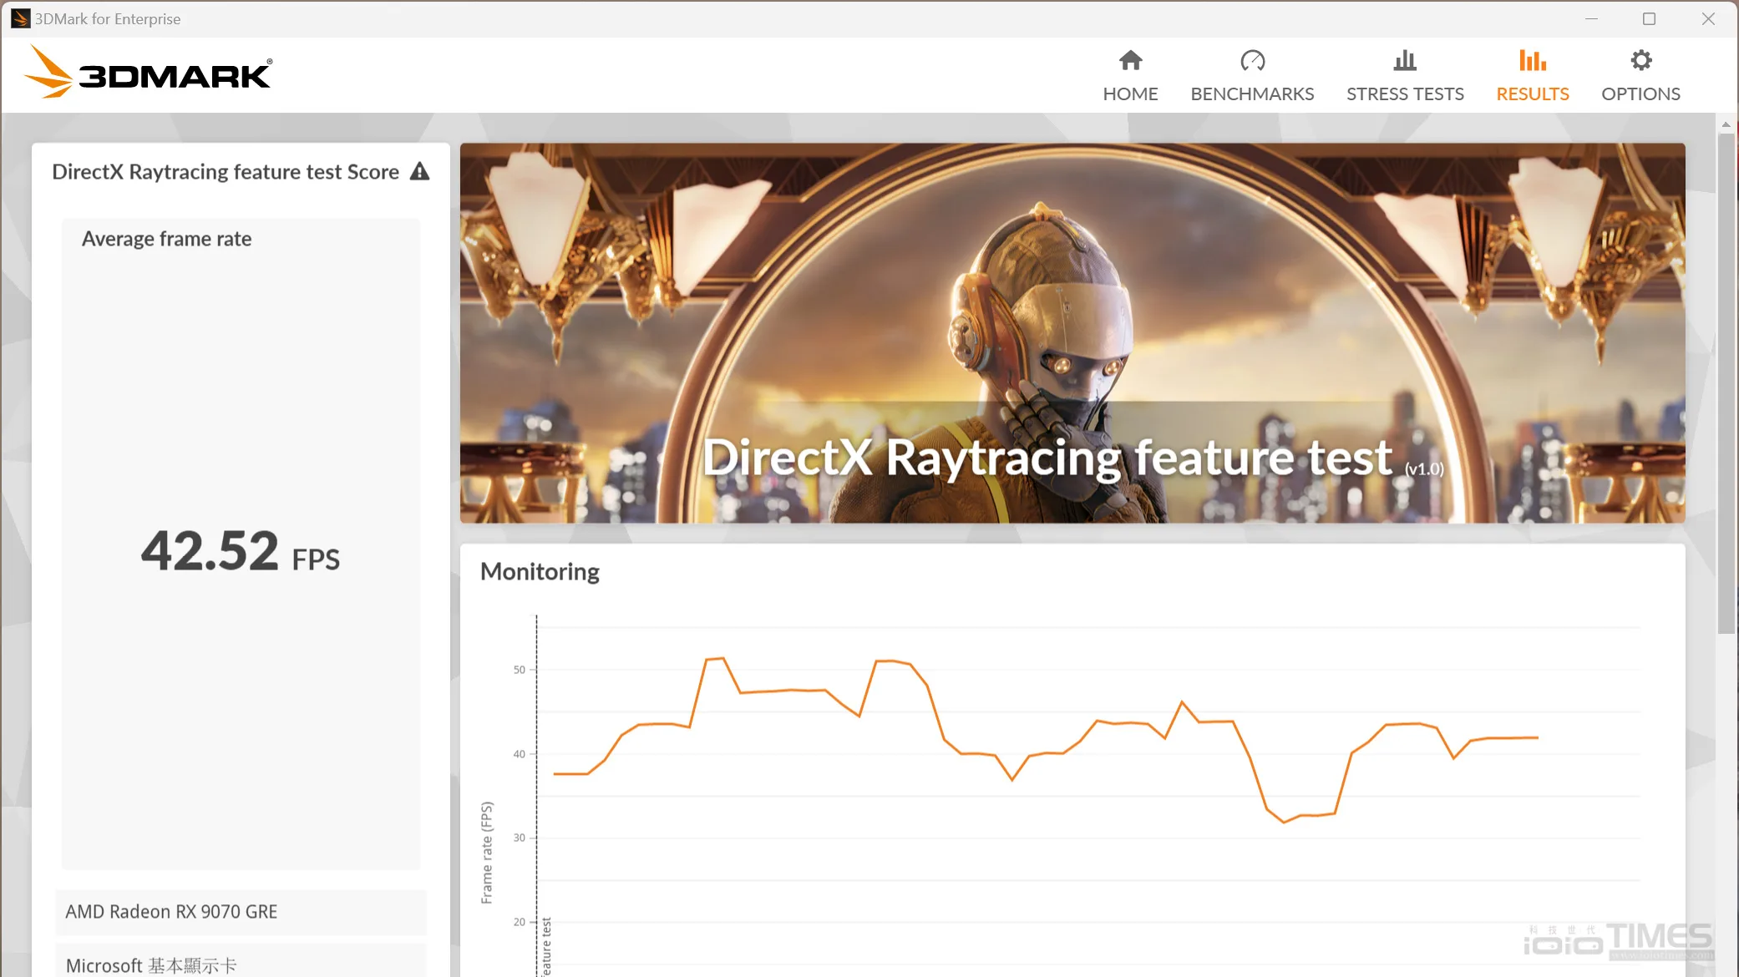
Task: Click the DirectX Raytracing feature test Score heading
Action: (x=226, y=172)
